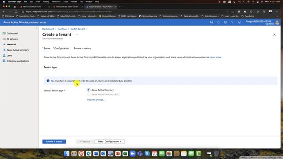Open the CW Library bookmark
Image resolution: width=283 pixels, height=159 pixels.
click(x=8, y=16)
